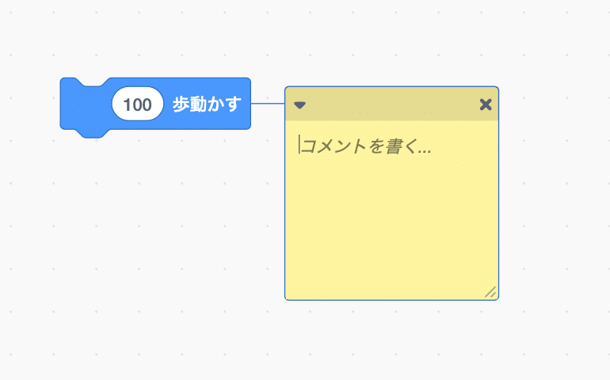The width and height of the screenshot is (610, 380).
Task: Click the bottom connector bump of move block
Action: 93,134
